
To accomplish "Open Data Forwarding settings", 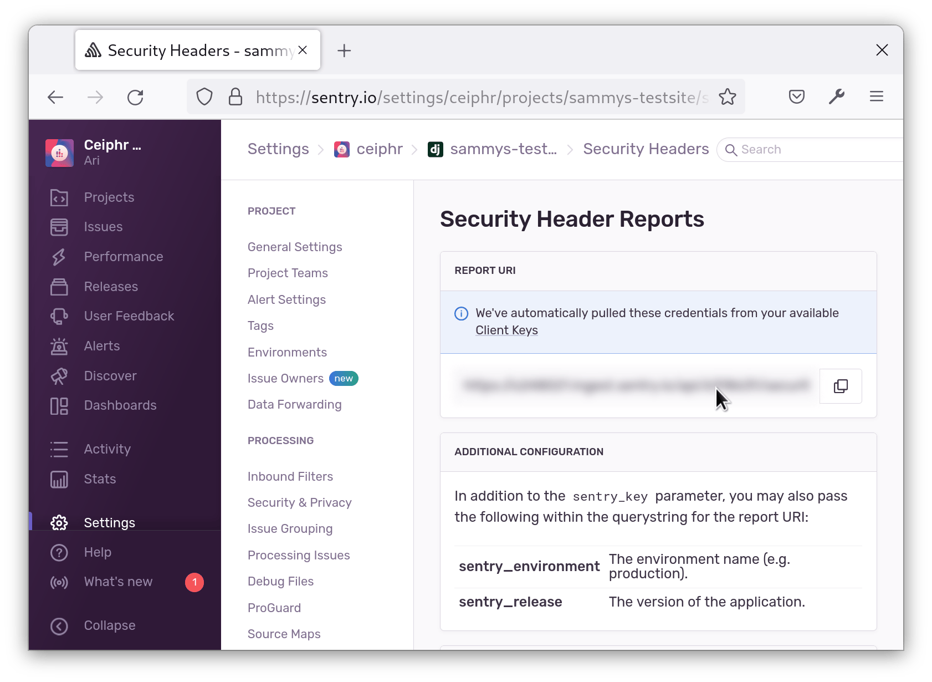I will 294,405.
